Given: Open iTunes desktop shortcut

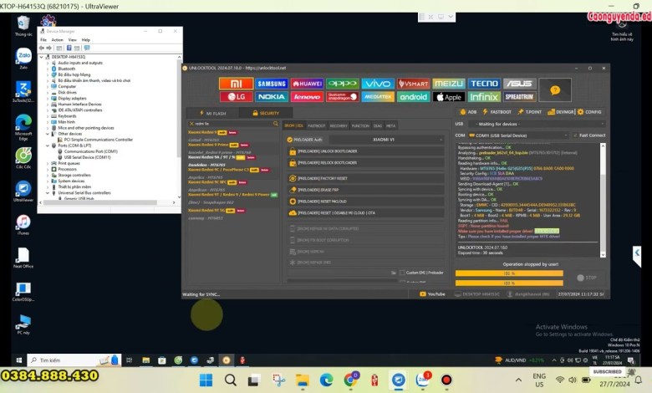Looking at the screenshot, I should [x=23, y=225].
